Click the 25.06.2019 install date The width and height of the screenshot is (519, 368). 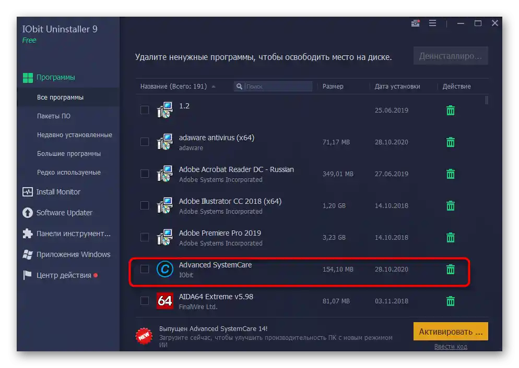coord(391,111)
